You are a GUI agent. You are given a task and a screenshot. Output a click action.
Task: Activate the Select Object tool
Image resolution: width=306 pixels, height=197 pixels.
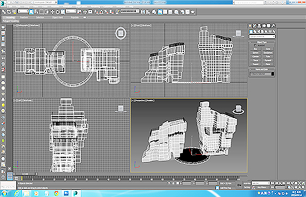31,12
